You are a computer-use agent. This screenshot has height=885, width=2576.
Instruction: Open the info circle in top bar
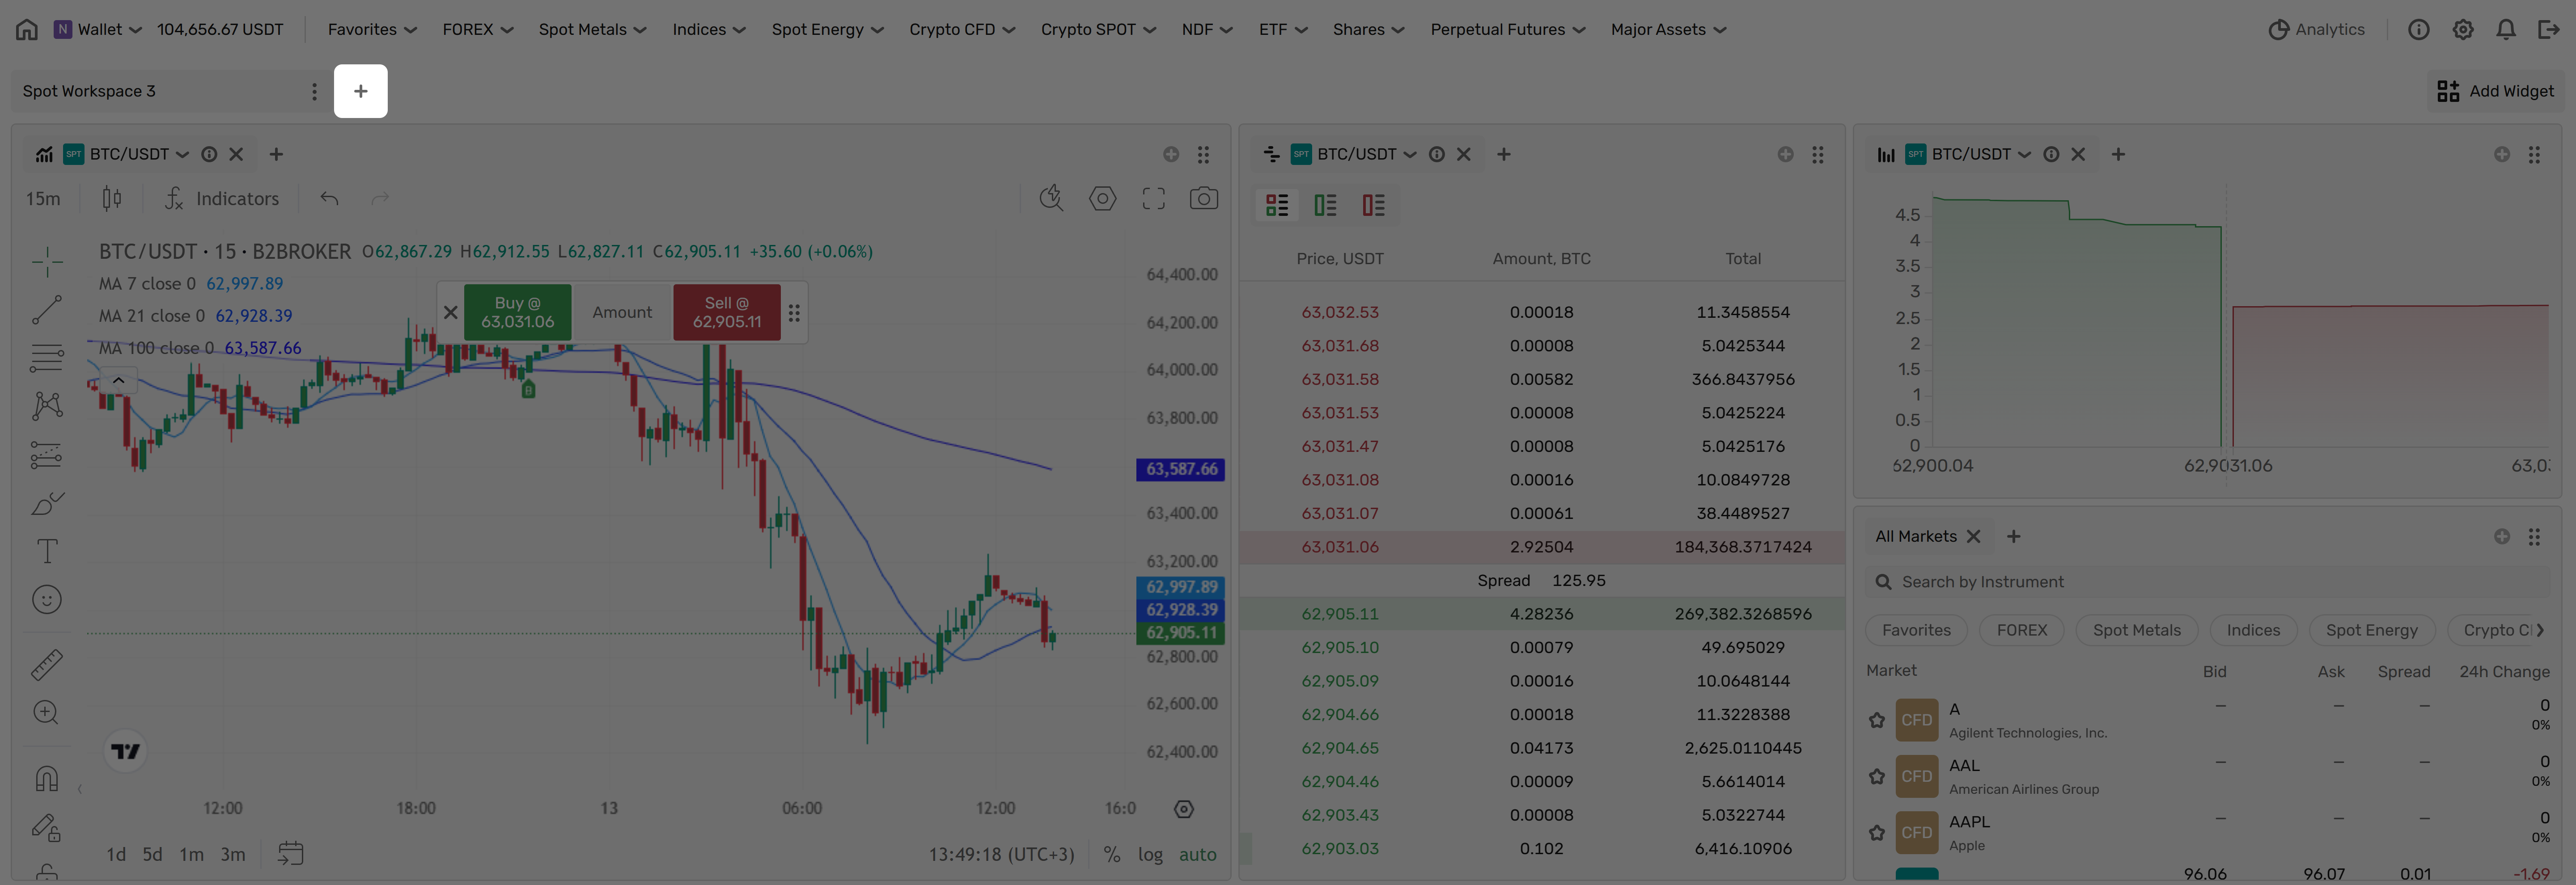click(x=2418, y=29)
